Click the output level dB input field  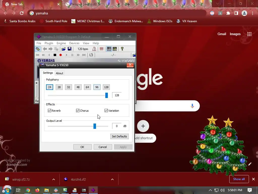(117, 126)
